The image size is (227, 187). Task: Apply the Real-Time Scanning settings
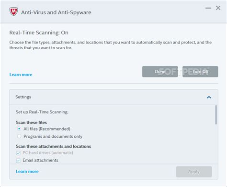tap(194, 172)
